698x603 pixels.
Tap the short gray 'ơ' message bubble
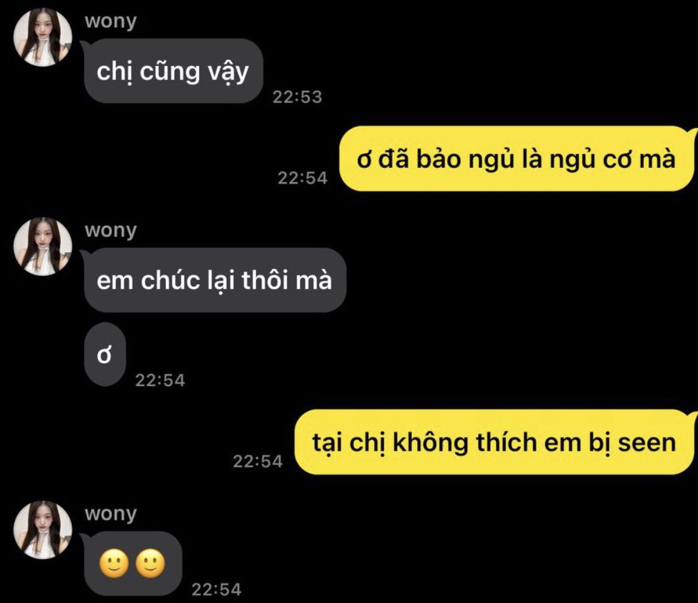(105, 354)
